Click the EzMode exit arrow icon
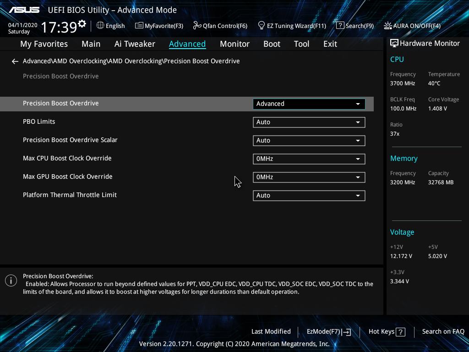This screenshot has width=469, height=352. tap(346, 332)
